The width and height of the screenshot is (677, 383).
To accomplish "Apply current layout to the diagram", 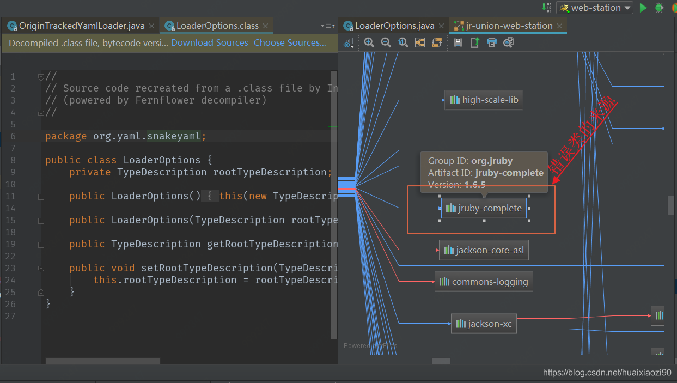I will pos(437,42).
